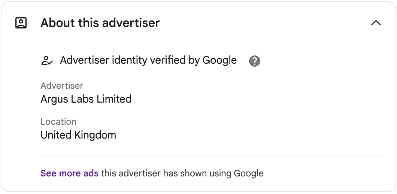Collapse the About this advertiser section

(376, 23)
